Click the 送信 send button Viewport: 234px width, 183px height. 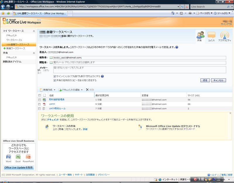205,80
